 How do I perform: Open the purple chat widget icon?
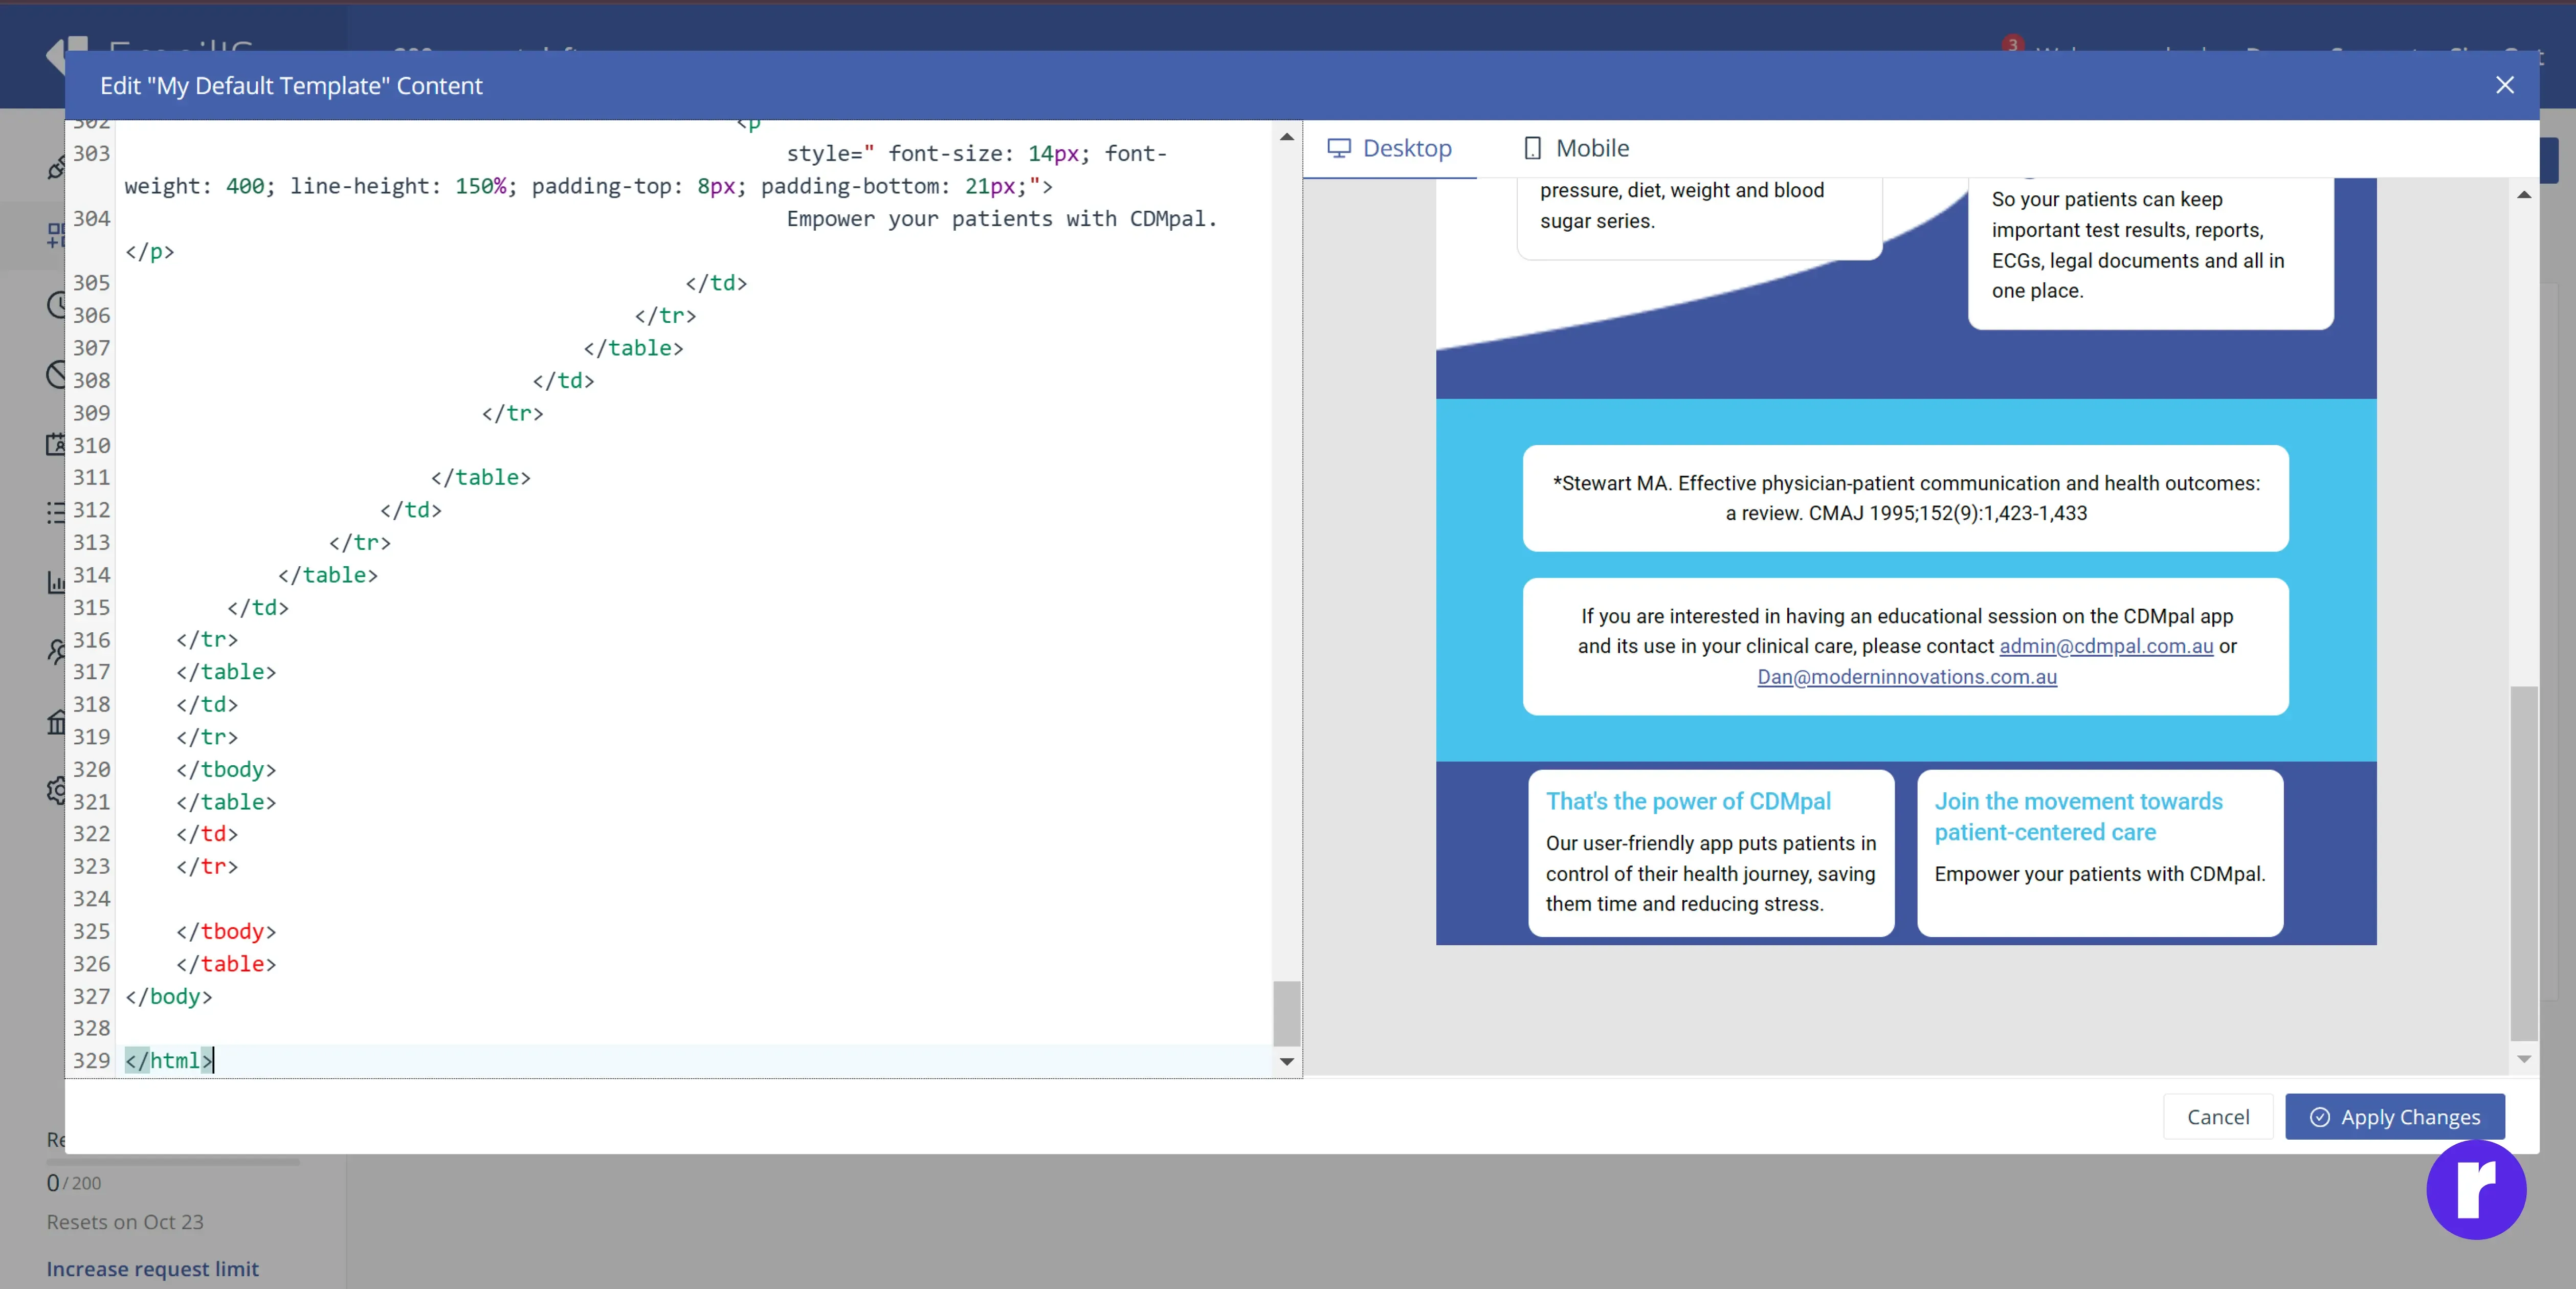[x=2475, y=1189]
